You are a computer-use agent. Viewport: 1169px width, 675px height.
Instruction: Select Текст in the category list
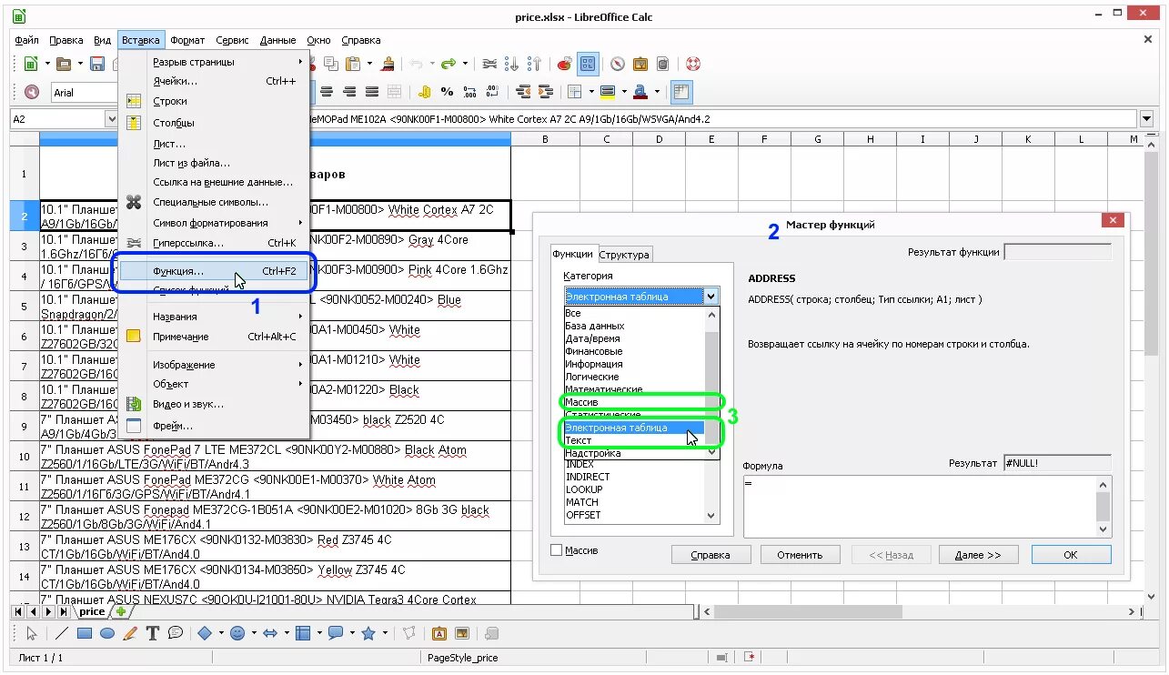[x=634, y=440]
